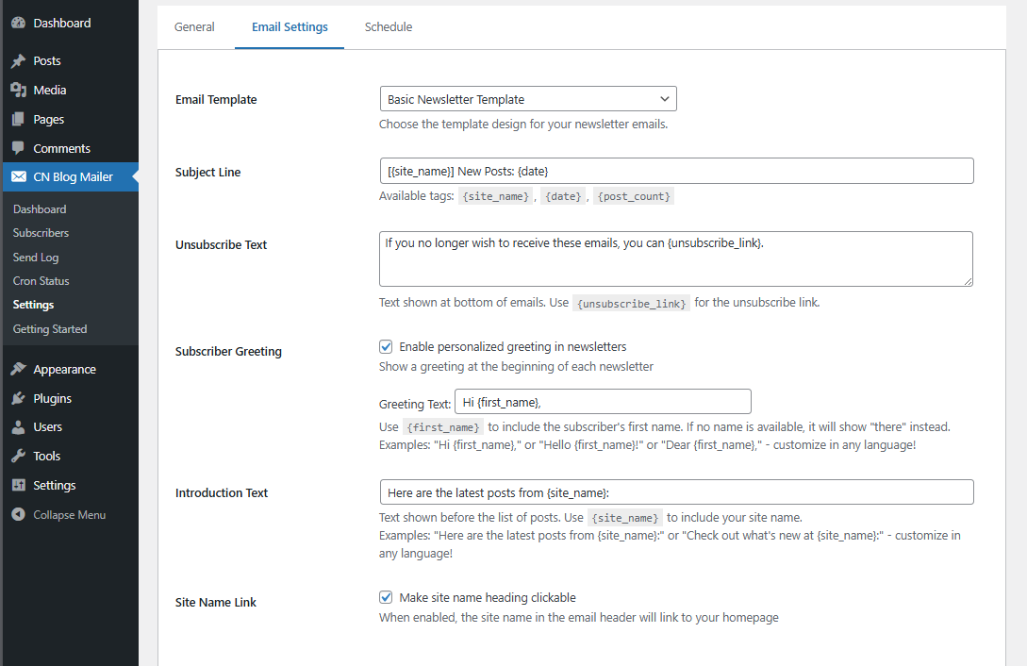Screen dimensions: 1027x666
Task: Uncheck Make site name heading clickable
Action: click(386, 597)
